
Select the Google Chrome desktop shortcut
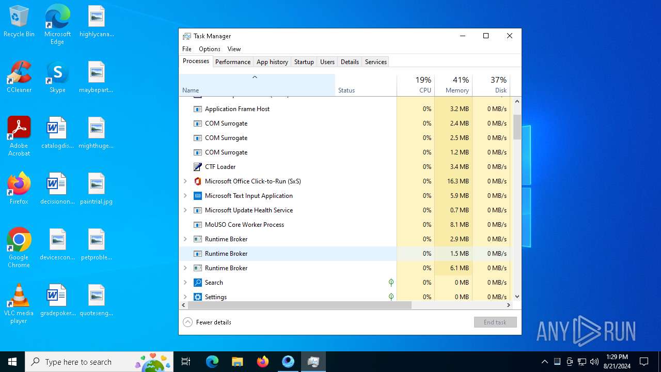(x=19, y=248)
